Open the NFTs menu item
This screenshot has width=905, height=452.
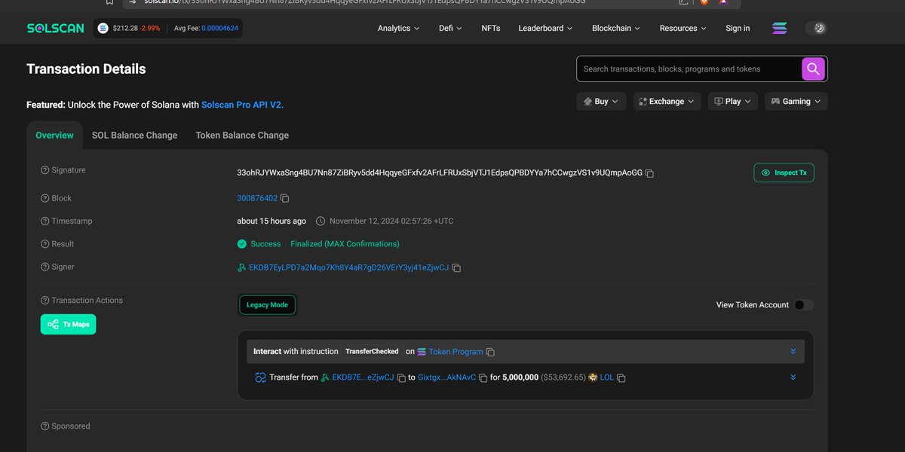[490, 29]
